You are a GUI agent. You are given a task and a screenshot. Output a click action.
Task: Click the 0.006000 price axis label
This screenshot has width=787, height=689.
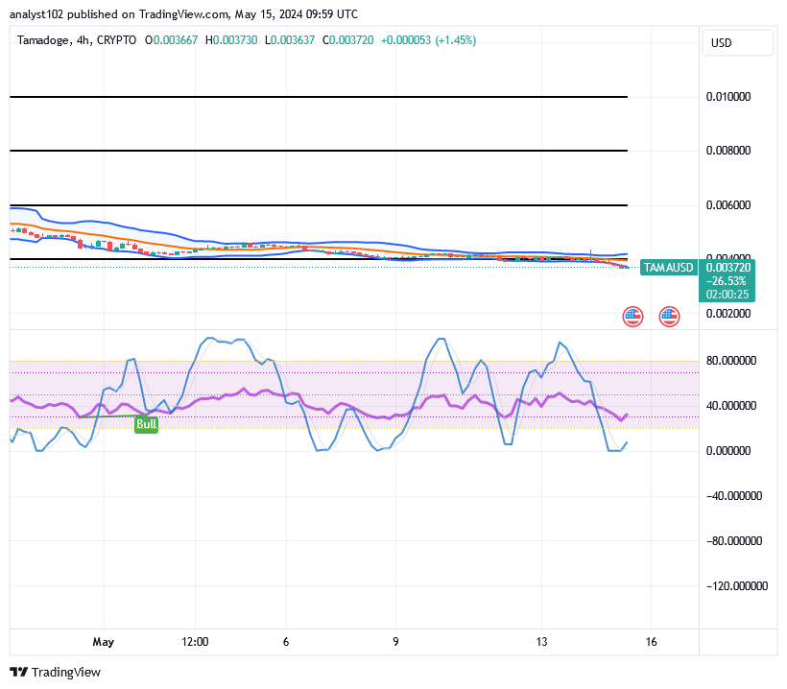click(x=728, y=204)
